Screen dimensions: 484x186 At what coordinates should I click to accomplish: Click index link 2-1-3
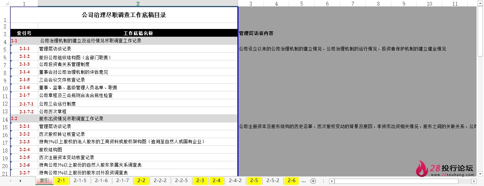(x=24, y=64)
